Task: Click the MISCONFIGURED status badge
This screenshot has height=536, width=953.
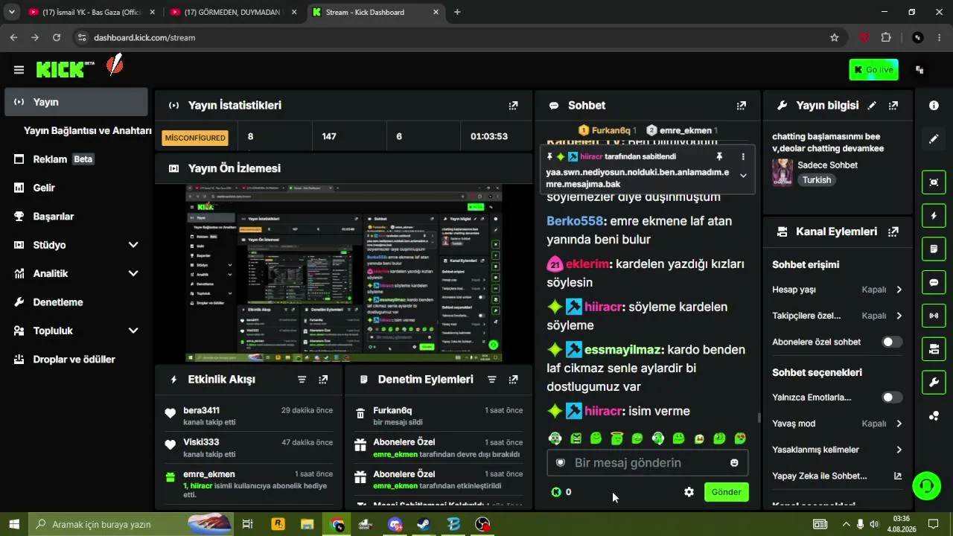Action: (195, 138)
